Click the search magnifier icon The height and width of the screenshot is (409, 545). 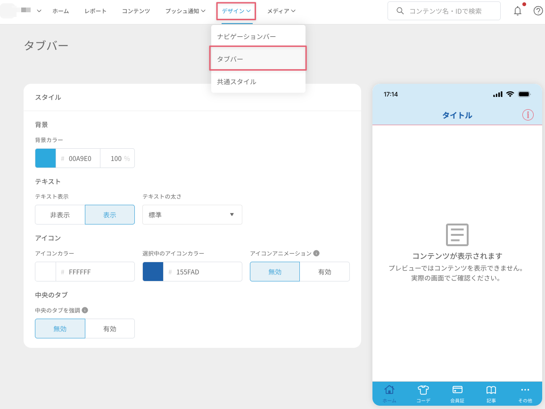(x=400, y=11)
